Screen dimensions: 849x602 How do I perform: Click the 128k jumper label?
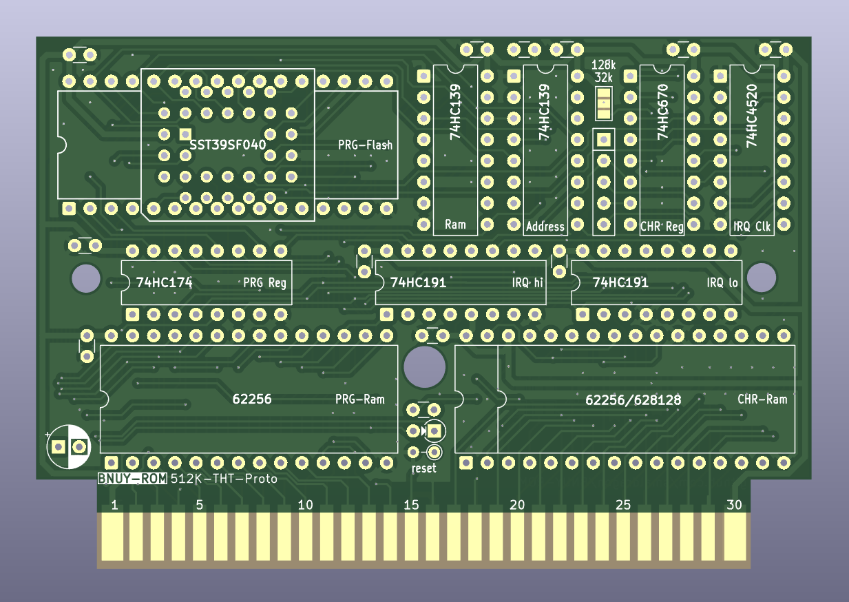[x=603, y=65]
